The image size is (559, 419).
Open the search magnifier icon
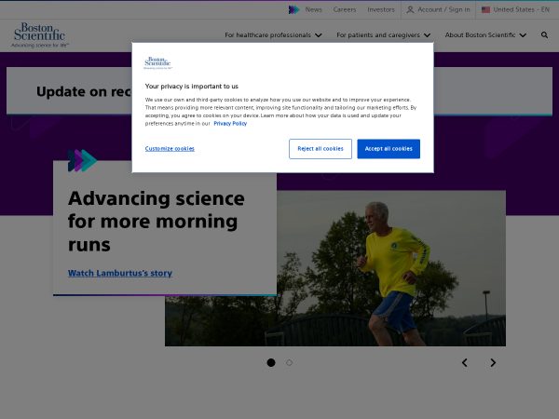(x=544, y=35)
